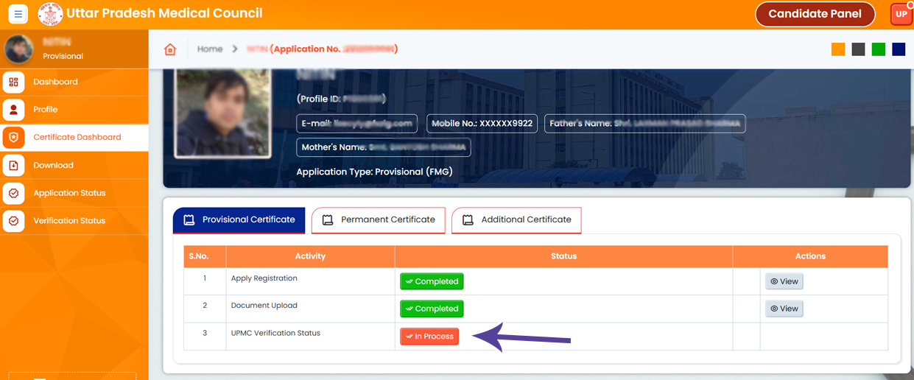The width and height of the screenshot is (914, 380).
Task: Click the Dashboard sidebar icon
Action: (14, 82)
